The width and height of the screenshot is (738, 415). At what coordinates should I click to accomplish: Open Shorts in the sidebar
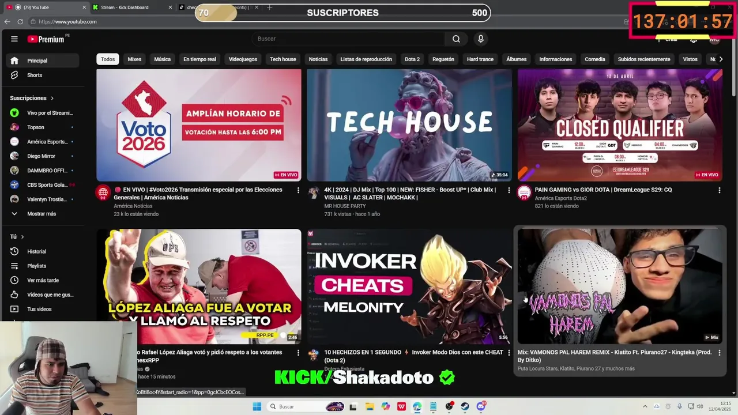point(42,75)
